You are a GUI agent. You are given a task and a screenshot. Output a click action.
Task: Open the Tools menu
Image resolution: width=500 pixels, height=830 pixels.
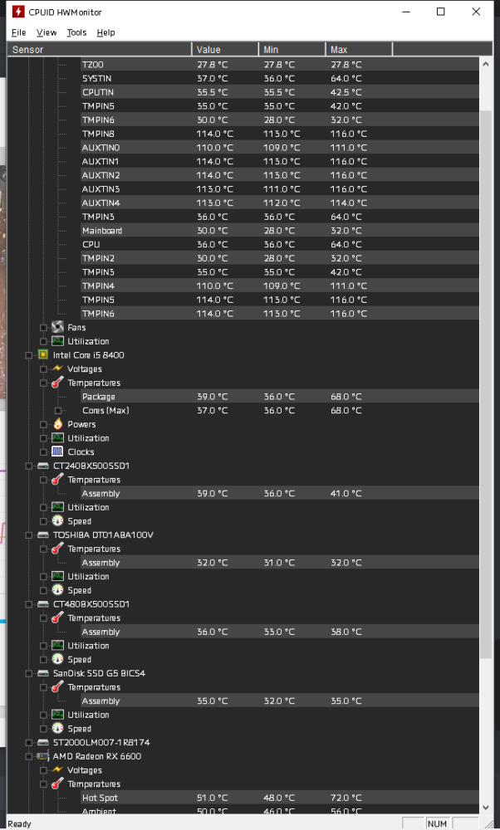pyautogui.click(x=76, y=32)
